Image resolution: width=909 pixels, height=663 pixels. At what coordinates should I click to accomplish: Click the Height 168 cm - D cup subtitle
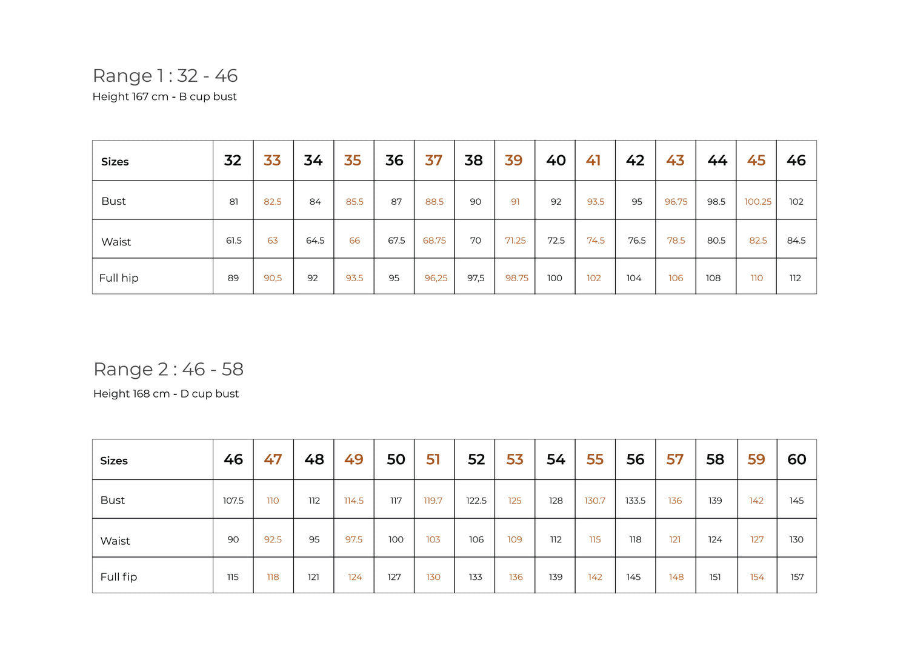pyautogui.click(x=166, y=394)
